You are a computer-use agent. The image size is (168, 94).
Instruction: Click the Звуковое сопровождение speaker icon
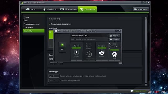114,54
